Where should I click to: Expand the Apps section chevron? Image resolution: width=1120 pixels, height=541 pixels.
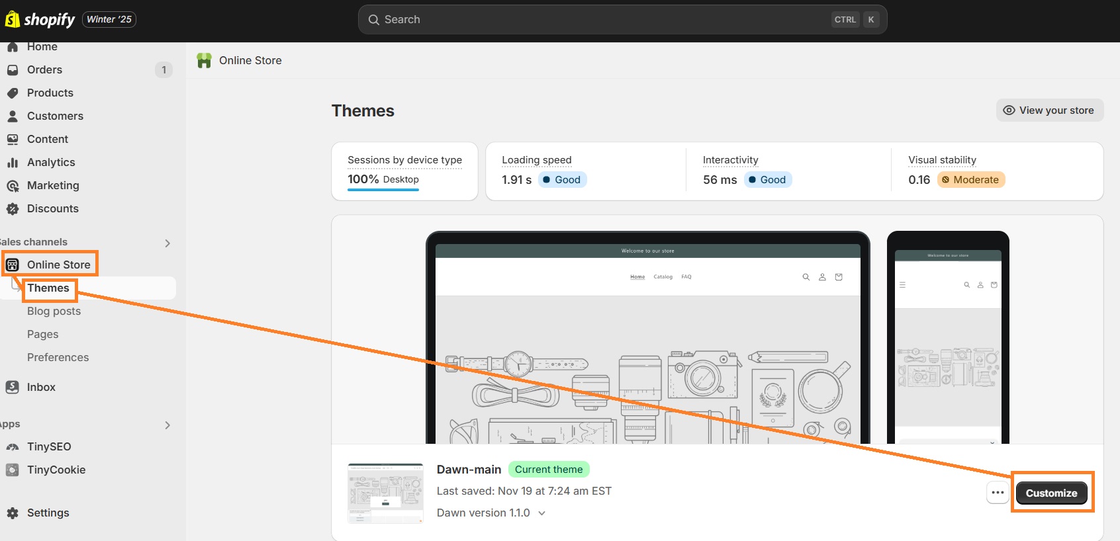tap(167, 425)
